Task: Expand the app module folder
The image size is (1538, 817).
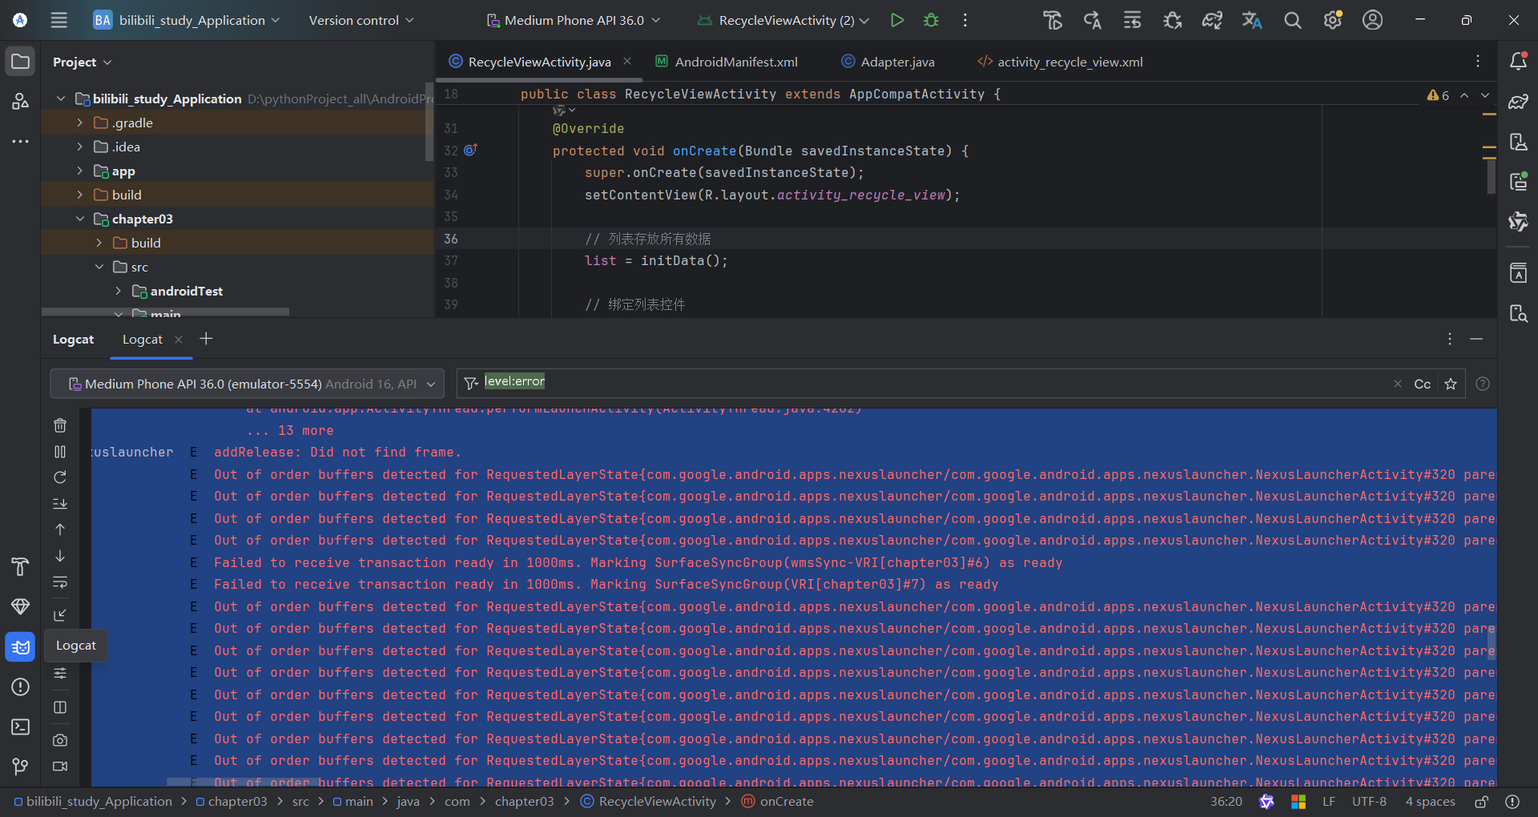Action: click(x=79, y=171)
